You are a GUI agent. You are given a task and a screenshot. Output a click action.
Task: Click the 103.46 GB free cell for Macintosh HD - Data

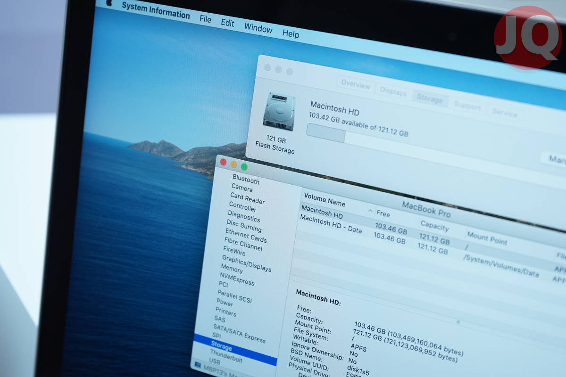(x=390, y=238)
